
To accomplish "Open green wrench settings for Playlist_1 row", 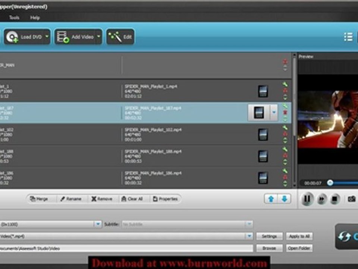I will coord(285,84).
